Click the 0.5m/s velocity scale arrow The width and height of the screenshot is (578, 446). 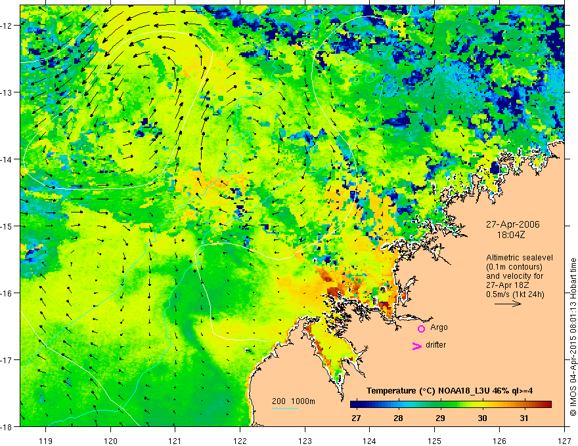click(x=508, y=304)
